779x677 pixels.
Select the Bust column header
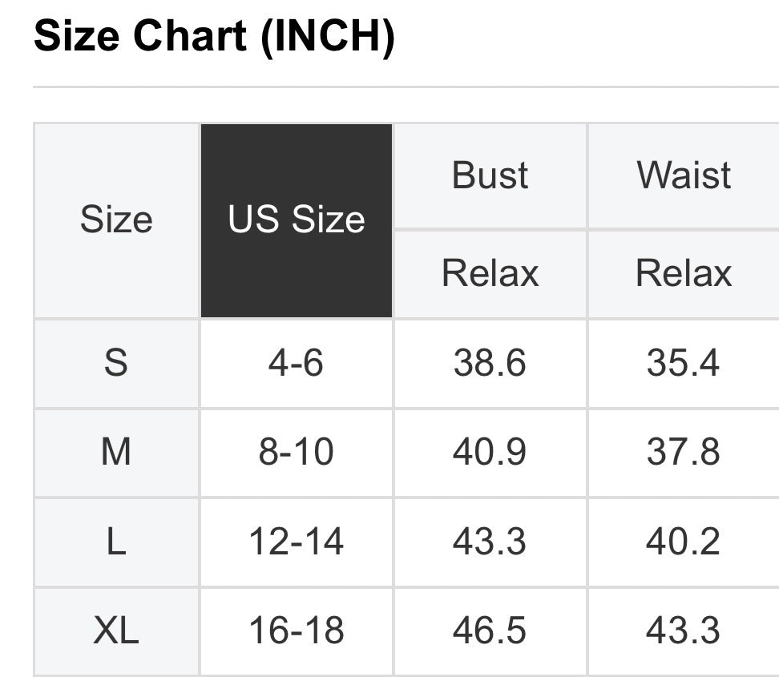tap(490, 175)
